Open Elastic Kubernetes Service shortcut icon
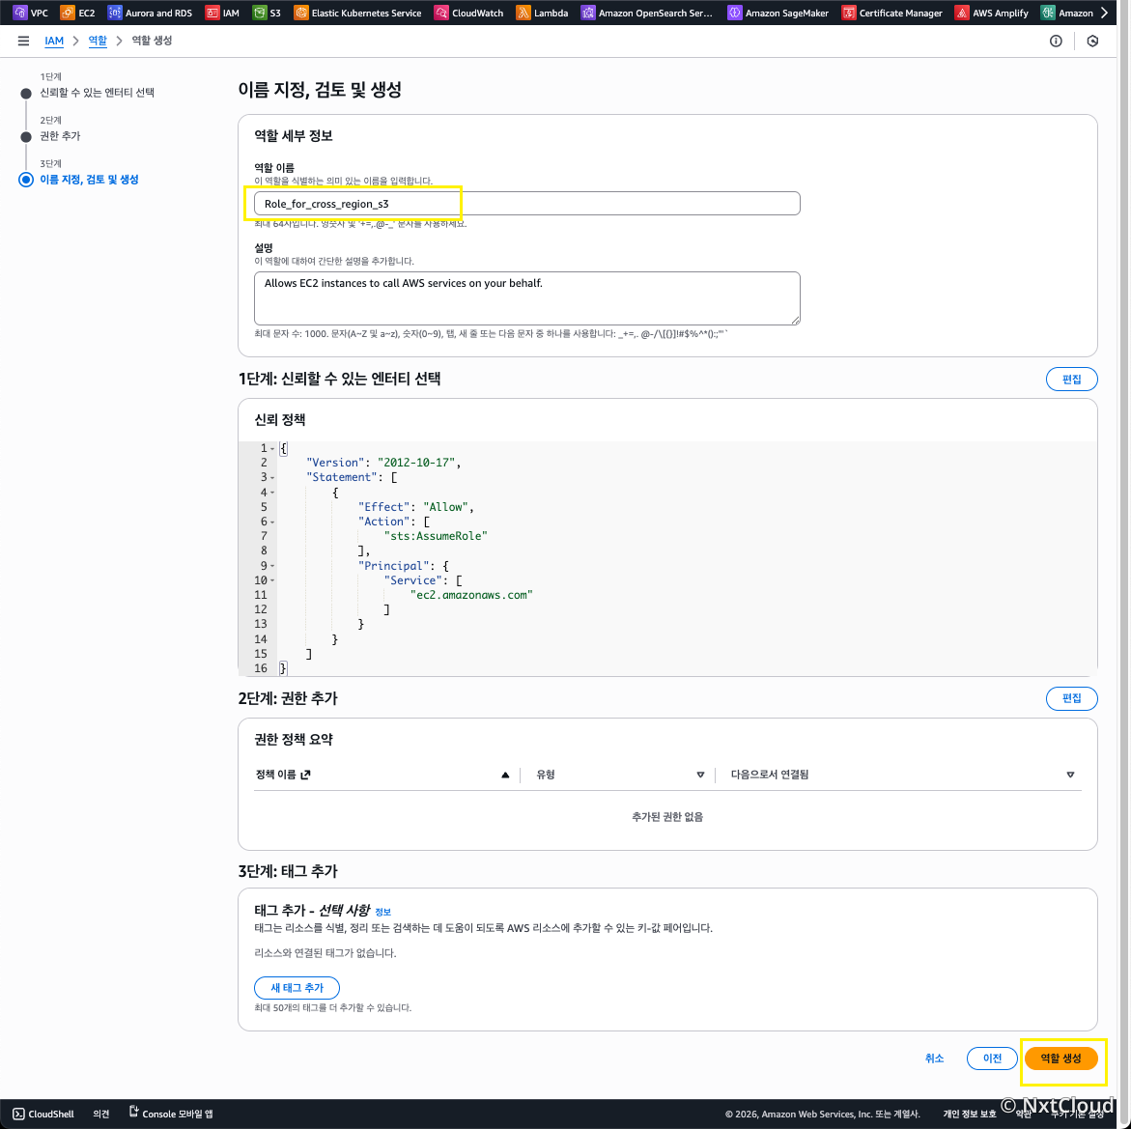 tap(300, 13)
